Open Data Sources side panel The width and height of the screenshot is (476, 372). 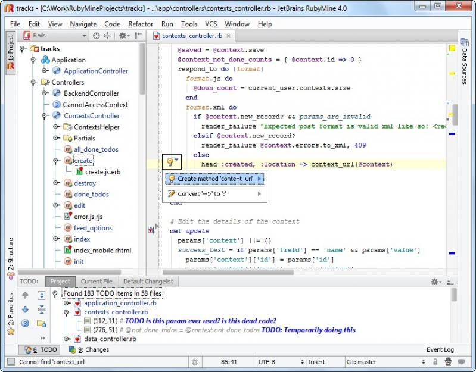click(x=465, y=61)
